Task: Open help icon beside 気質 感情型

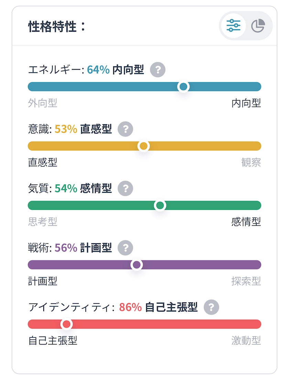Action: click(126, 189)
